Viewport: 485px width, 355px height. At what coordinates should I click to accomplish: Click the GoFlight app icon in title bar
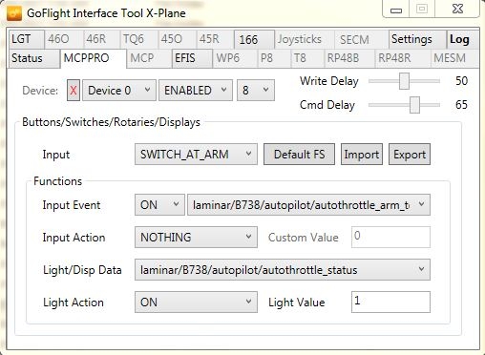(13, 13)
